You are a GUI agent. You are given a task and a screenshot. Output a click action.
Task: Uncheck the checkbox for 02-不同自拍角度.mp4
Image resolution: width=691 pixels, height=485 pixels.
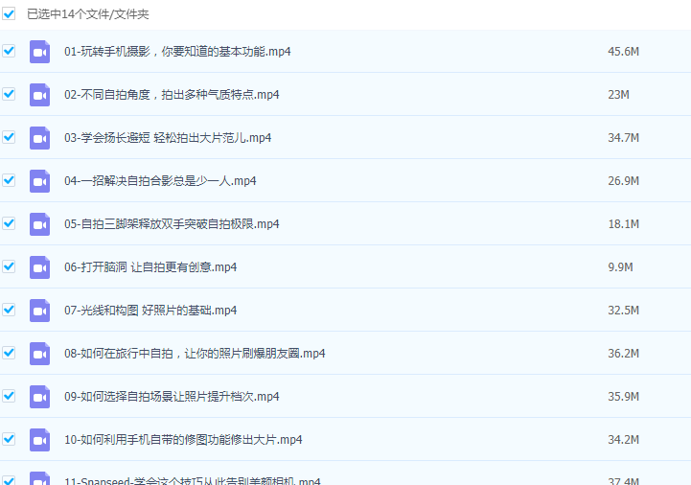[x=9, y=94]
